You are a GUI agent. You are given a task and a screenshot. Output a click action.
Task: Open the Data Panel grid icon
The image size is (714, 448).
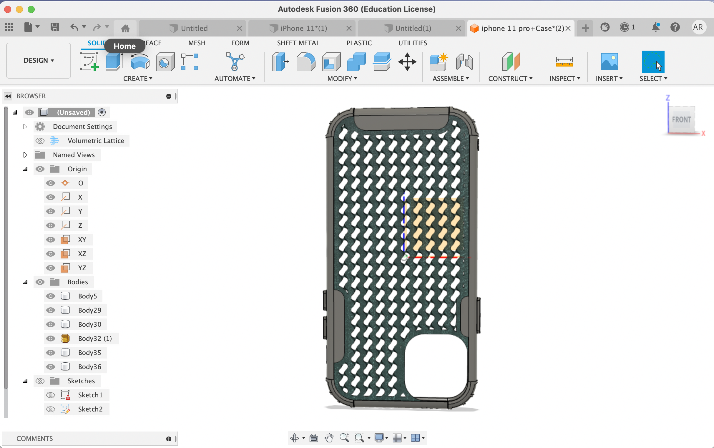[9, 27]
